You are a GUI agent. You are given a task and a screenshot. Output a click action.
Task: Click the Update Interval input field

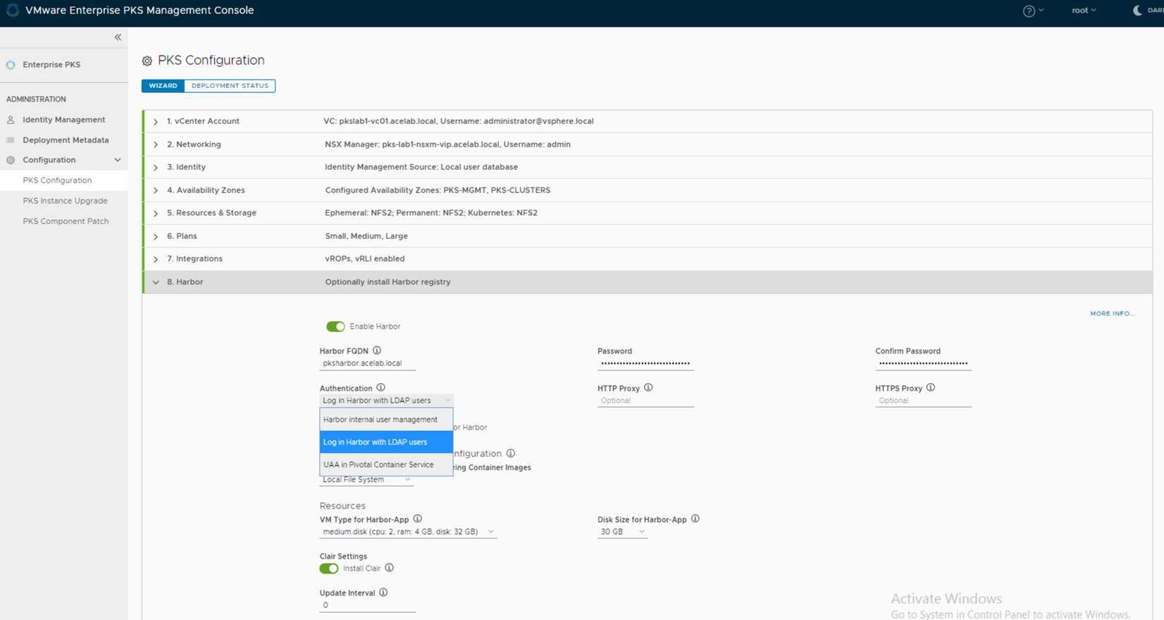tap(368, 605)
